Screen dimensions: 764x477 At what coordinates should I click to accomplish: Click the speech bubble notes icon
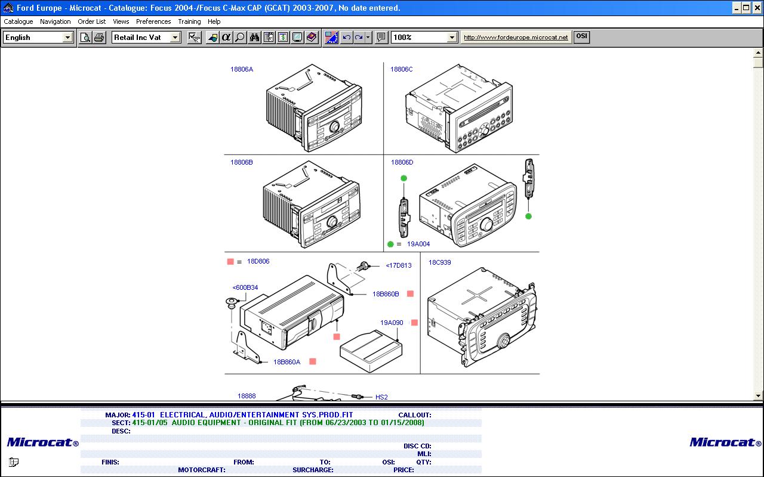pyautogui.click(x=381, y=38)
